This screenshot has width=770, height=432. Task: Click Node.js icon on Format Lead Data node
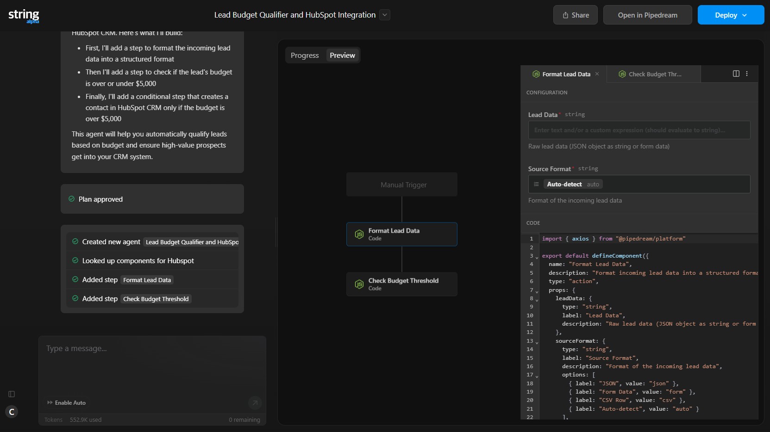pyautogui.click(x=359, y=234)
